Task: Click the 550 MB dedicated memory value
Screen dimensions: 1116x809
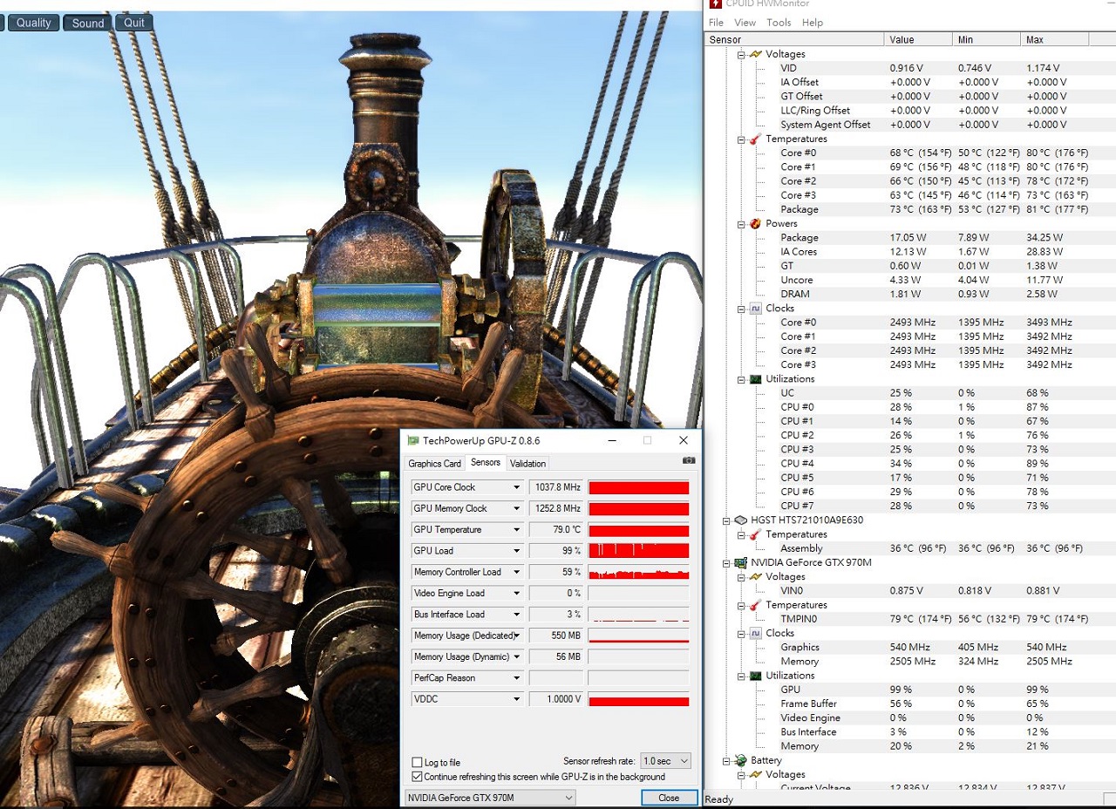Action: coord(555,636)
